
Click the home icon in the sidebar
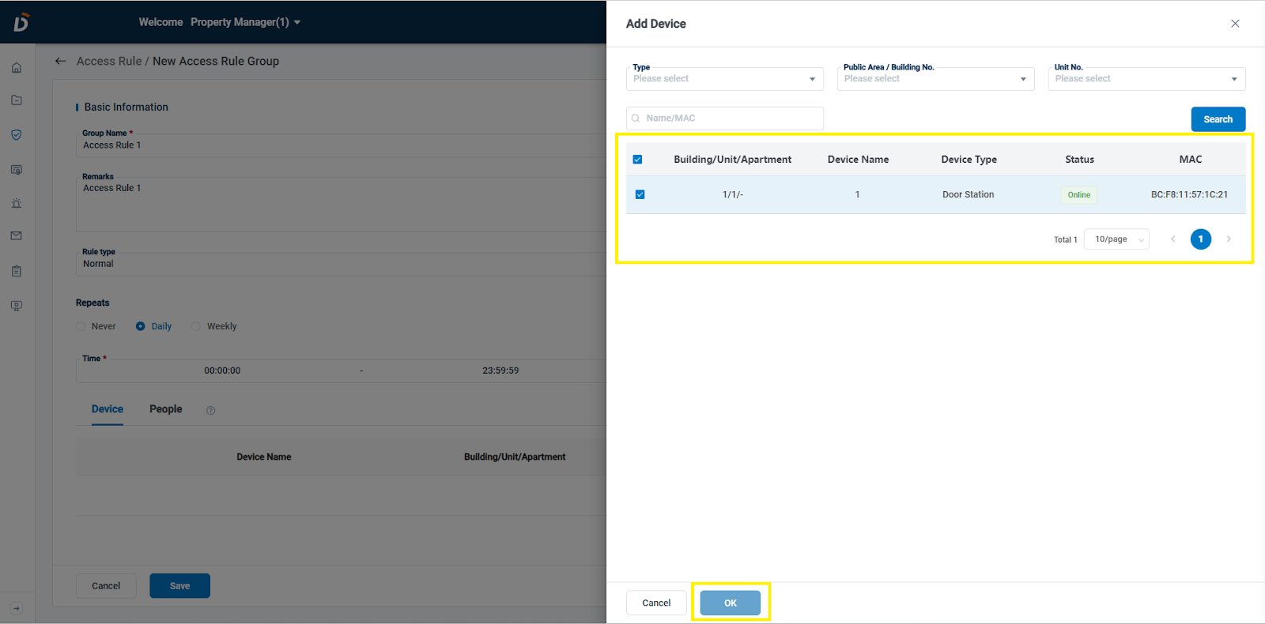click(17, 68)
